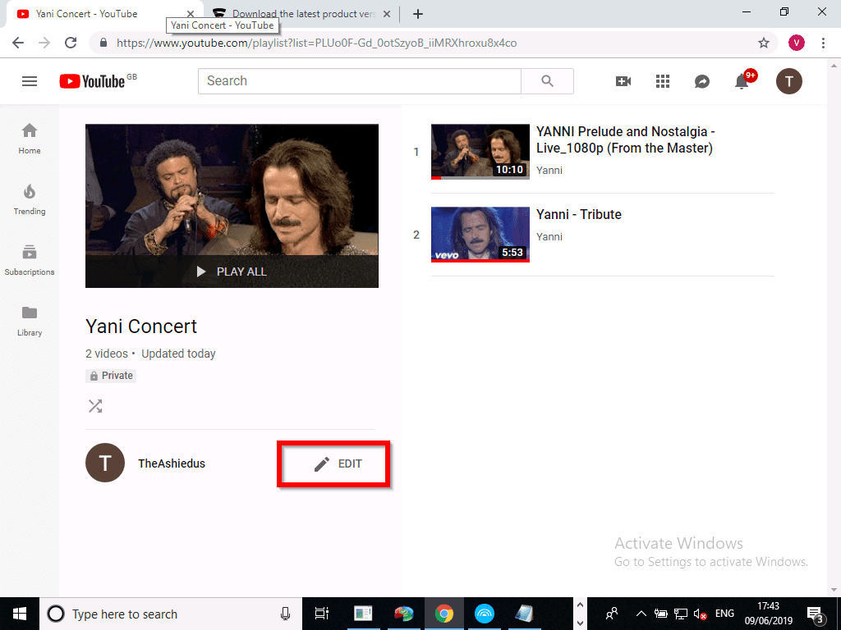Click the YouTube search input field
841x630 pixels.
pos(359,81)
